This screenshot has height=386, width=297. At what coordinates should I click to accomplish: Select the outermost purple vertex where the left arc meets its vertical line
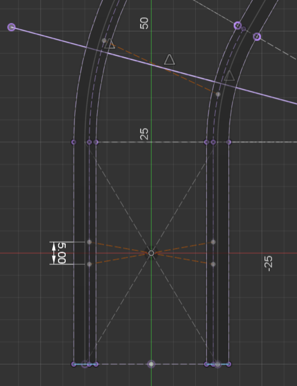click(x=74, y=142)
